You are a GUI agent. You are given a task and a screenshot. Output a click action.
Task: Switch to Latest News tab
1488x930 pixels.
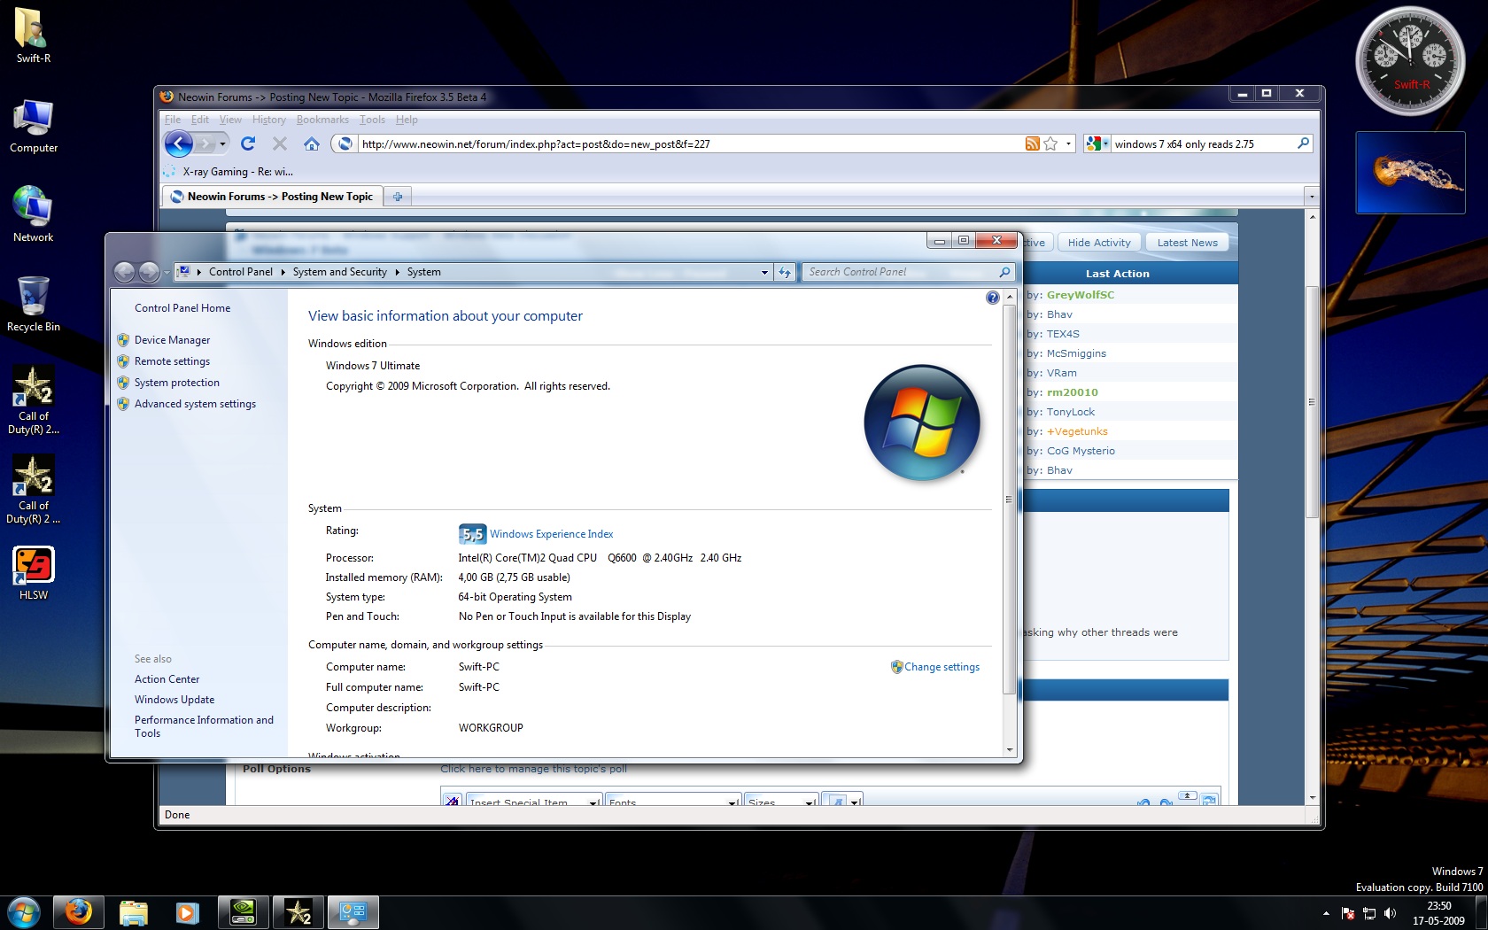pyautogui.click(x=1187, y=243)
